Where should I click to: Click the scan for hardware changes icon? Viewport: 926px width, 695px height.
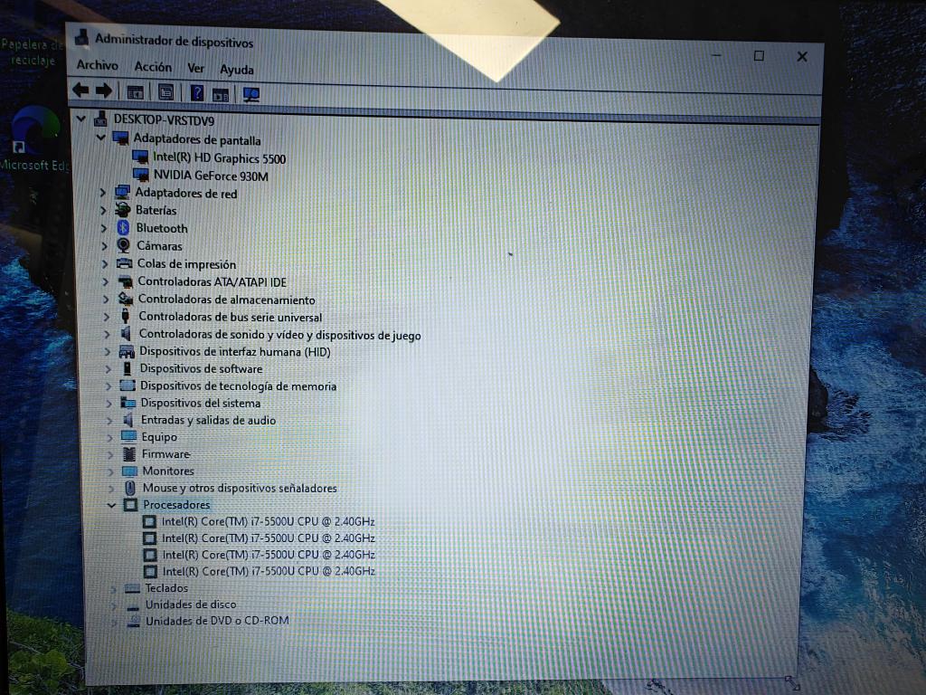point(251,92)
